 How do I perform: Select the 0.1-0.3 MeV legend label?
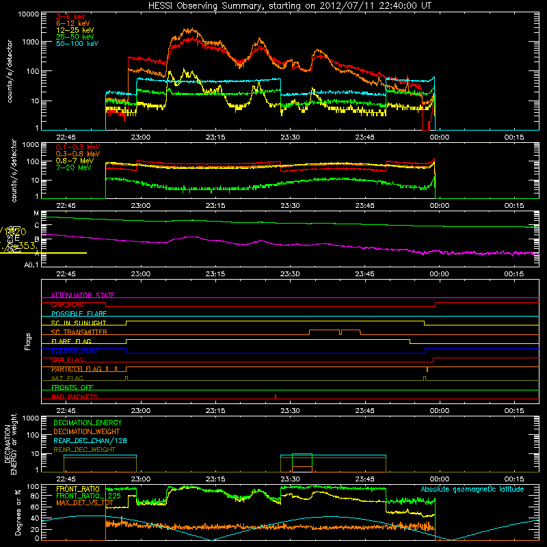78,147
